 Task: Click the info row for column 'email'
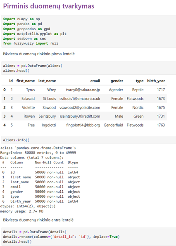pos(41,187)
